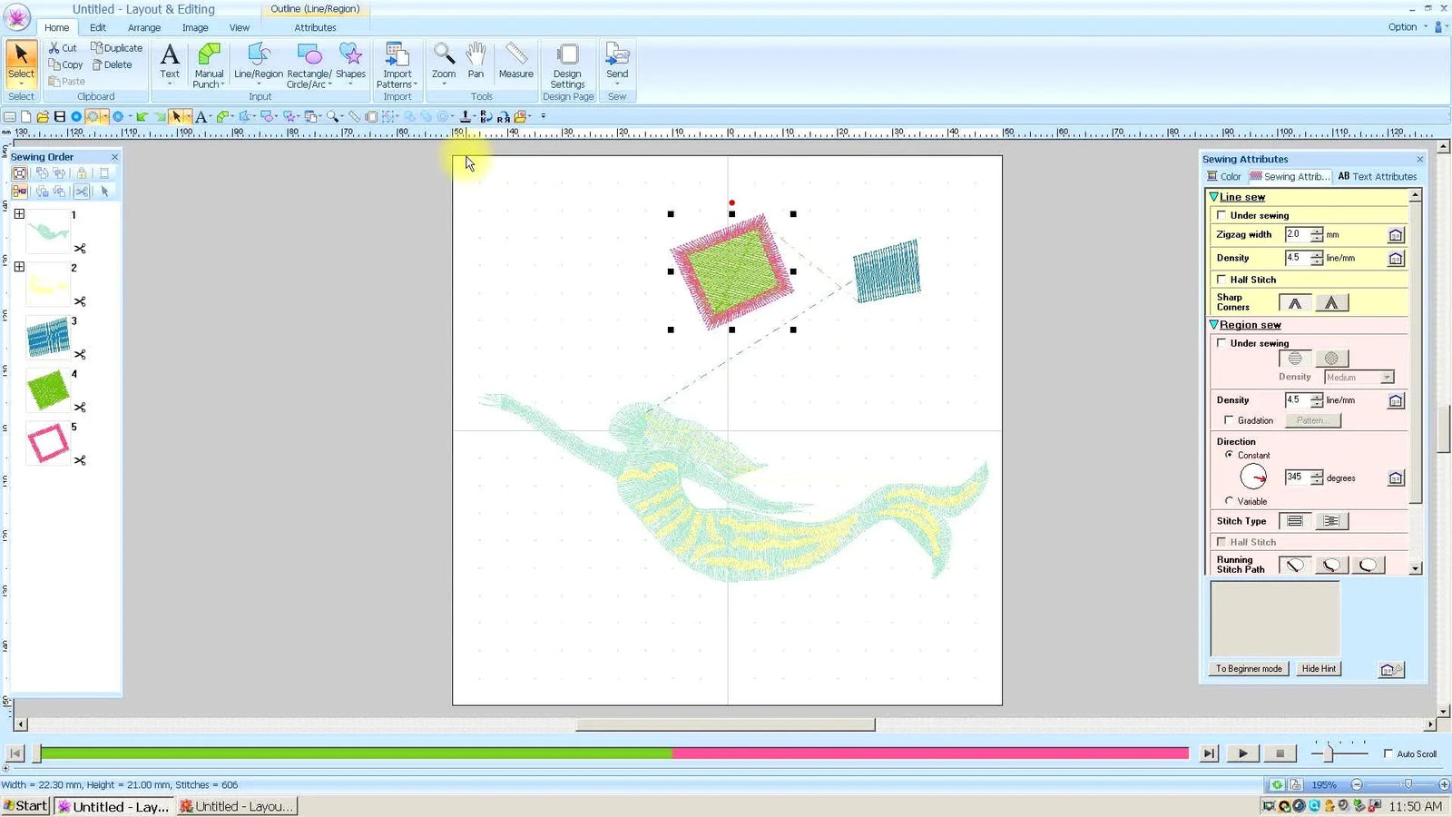1452x817 pixels.
Task: Enable Under sewing in Line sew section
Action: click(1222, 215)
